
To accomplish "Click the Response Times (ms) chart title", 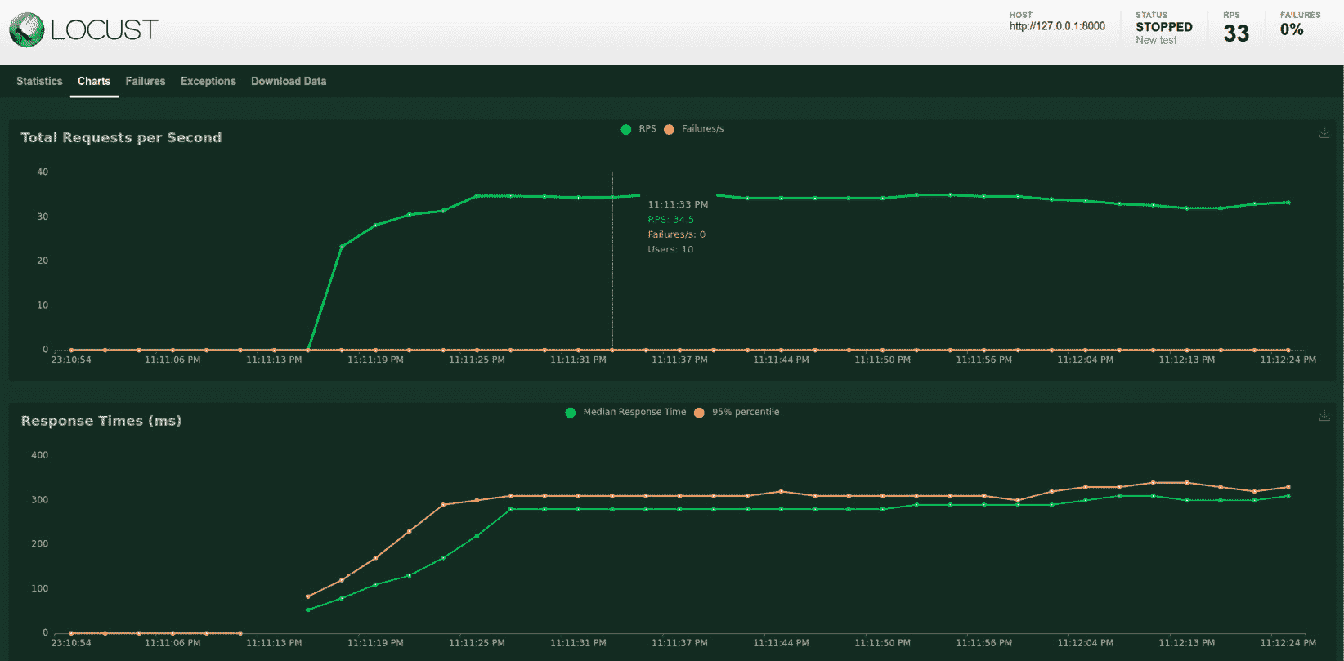I will click(101, 421).
